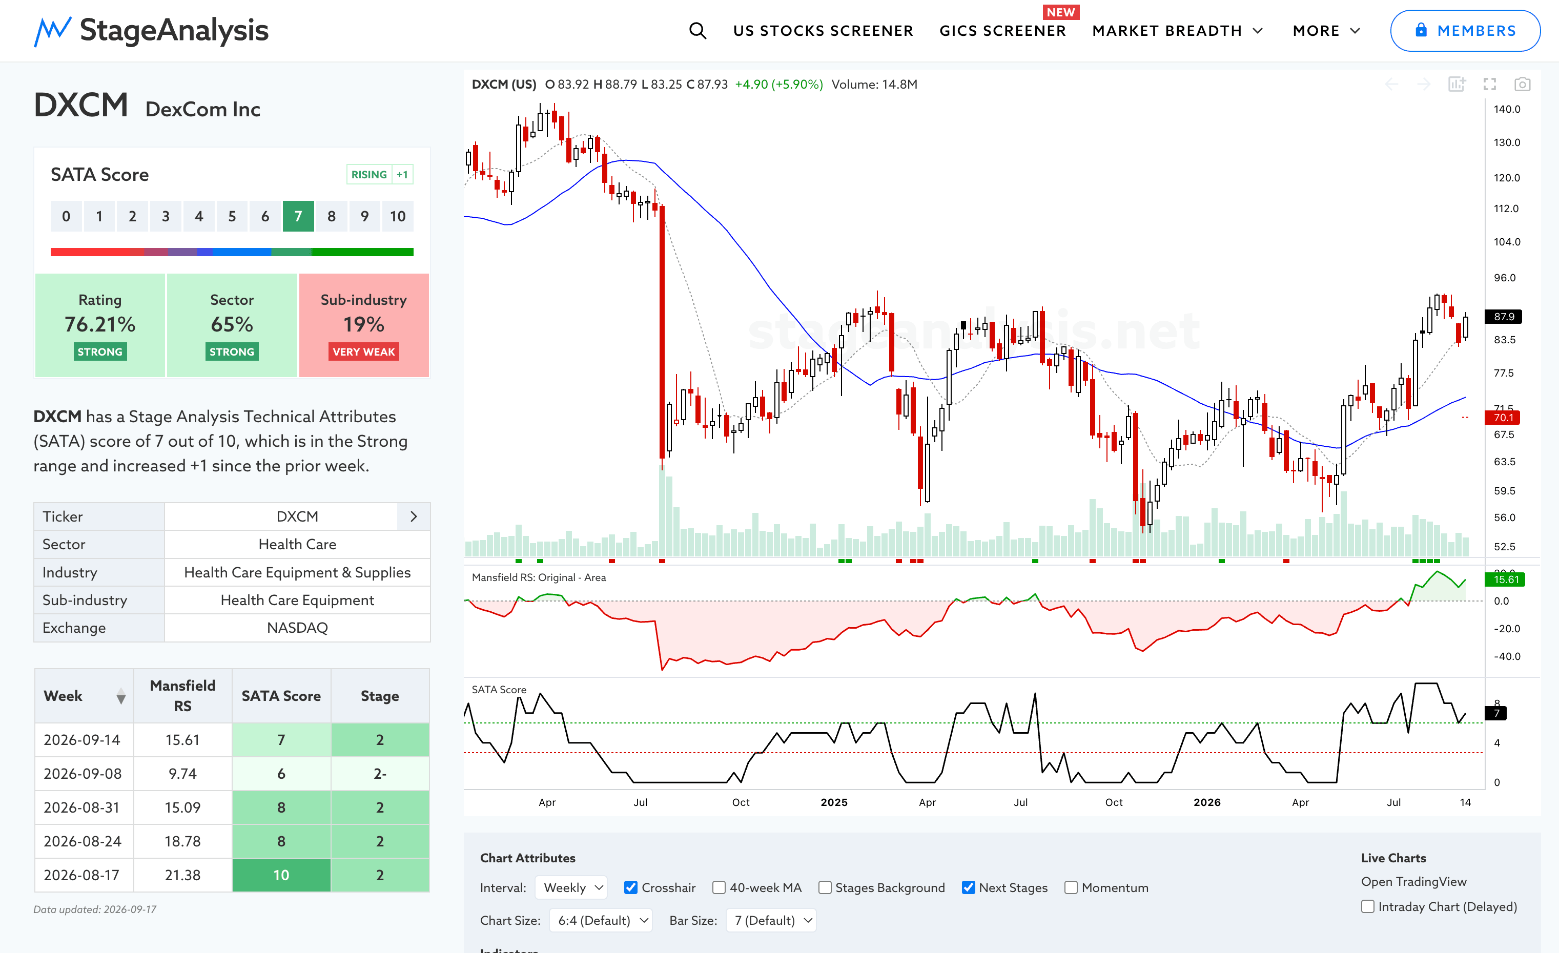Take chart snapshot with camera icon
Screen dimensions: 1559x953
pos(1522,84)
